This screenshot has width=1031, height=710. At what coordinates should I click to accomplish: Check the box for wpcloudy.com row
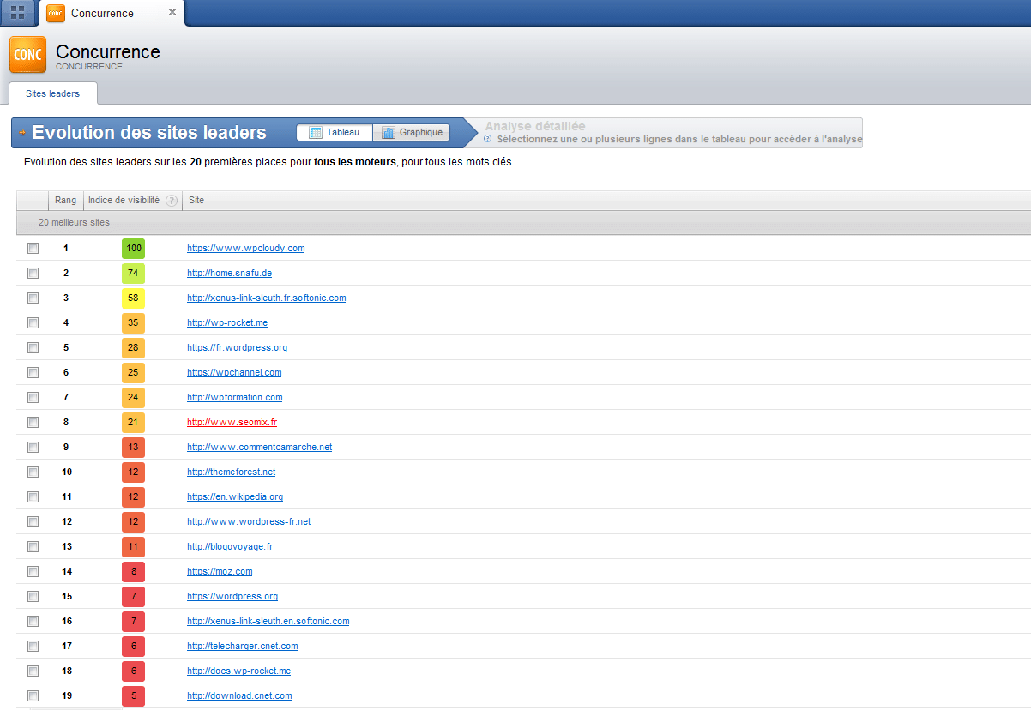pyautogui.click(x=33, y=249)
